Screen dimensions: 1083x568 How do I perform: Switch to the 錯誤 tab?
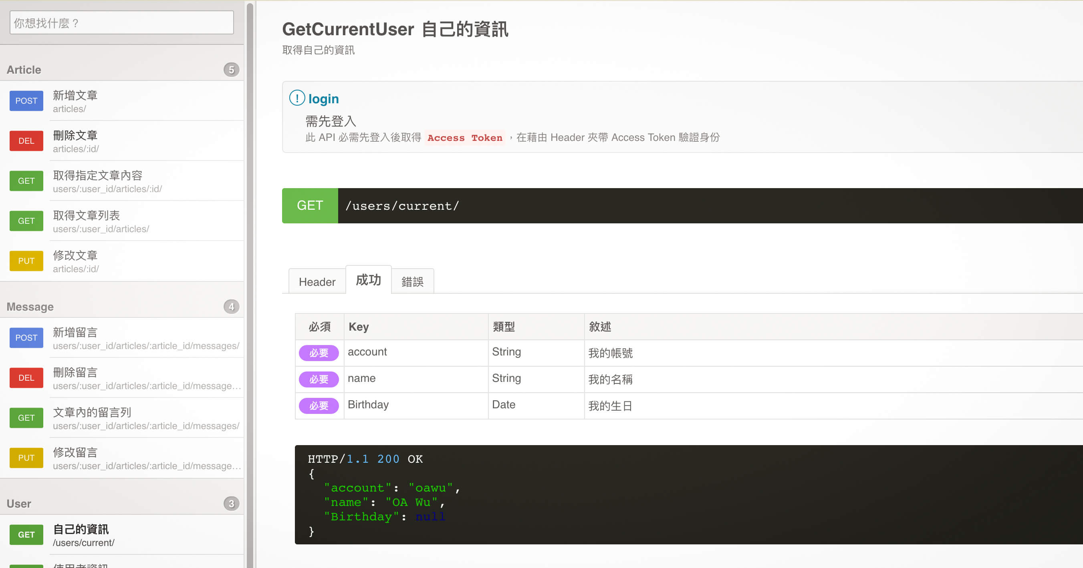point(412,281)
